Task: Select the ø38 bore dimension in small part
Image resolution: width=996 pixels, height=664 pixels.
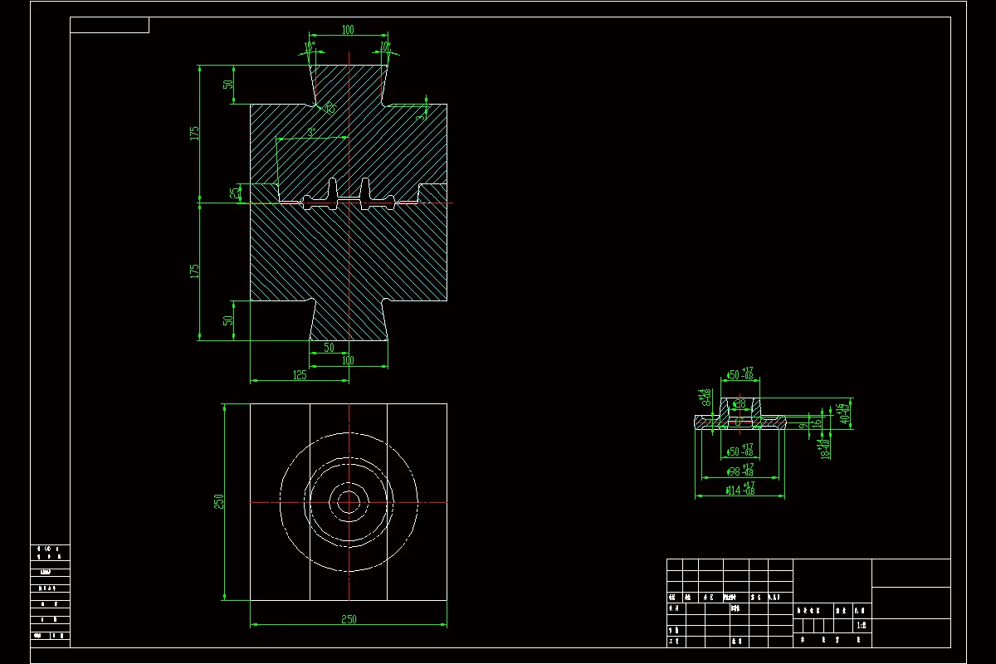Action: coord(739,403)
